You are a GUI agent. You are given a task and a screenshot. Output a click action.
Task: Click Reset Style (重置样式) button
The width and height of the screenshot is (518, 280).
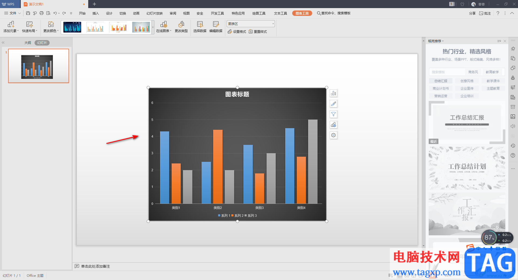[258, 32]
